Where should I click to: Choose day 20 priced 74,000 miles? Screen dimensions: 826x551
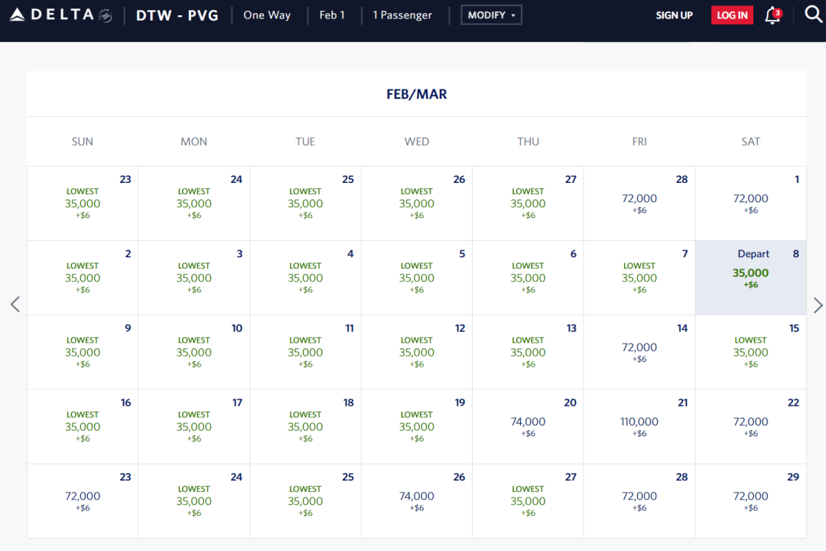click(x=528, y=426)
